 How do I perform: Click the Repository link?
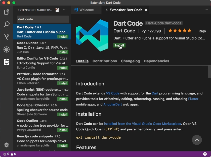point(202,31)
